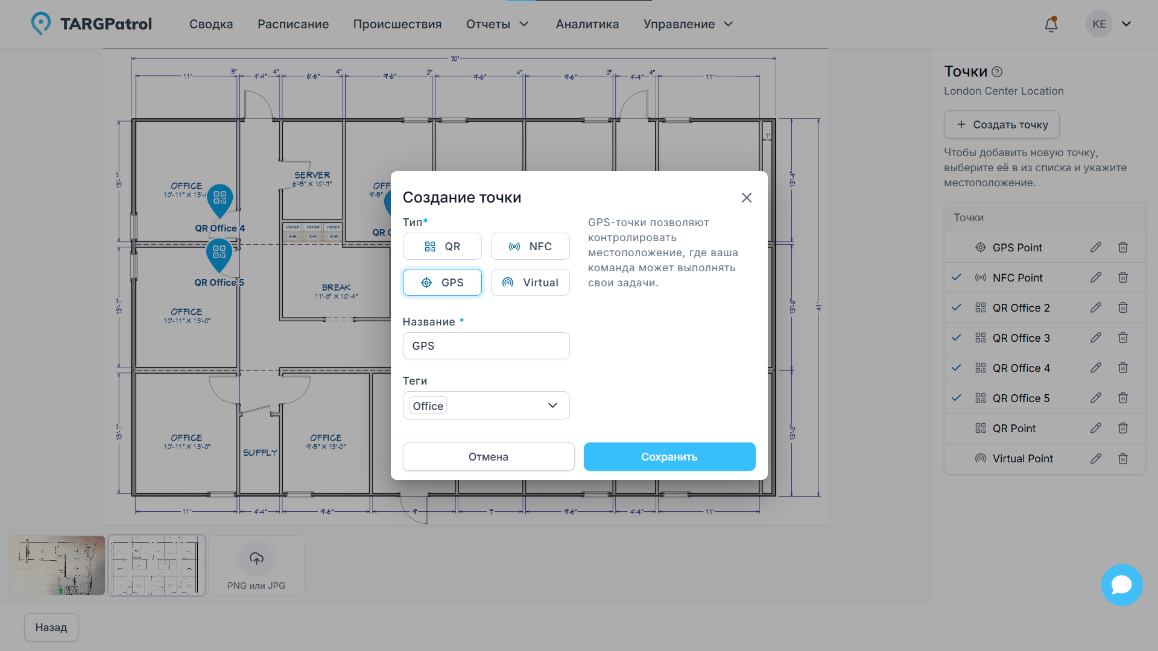Toggle the checkmark next to NFC Point

point(956,277)
